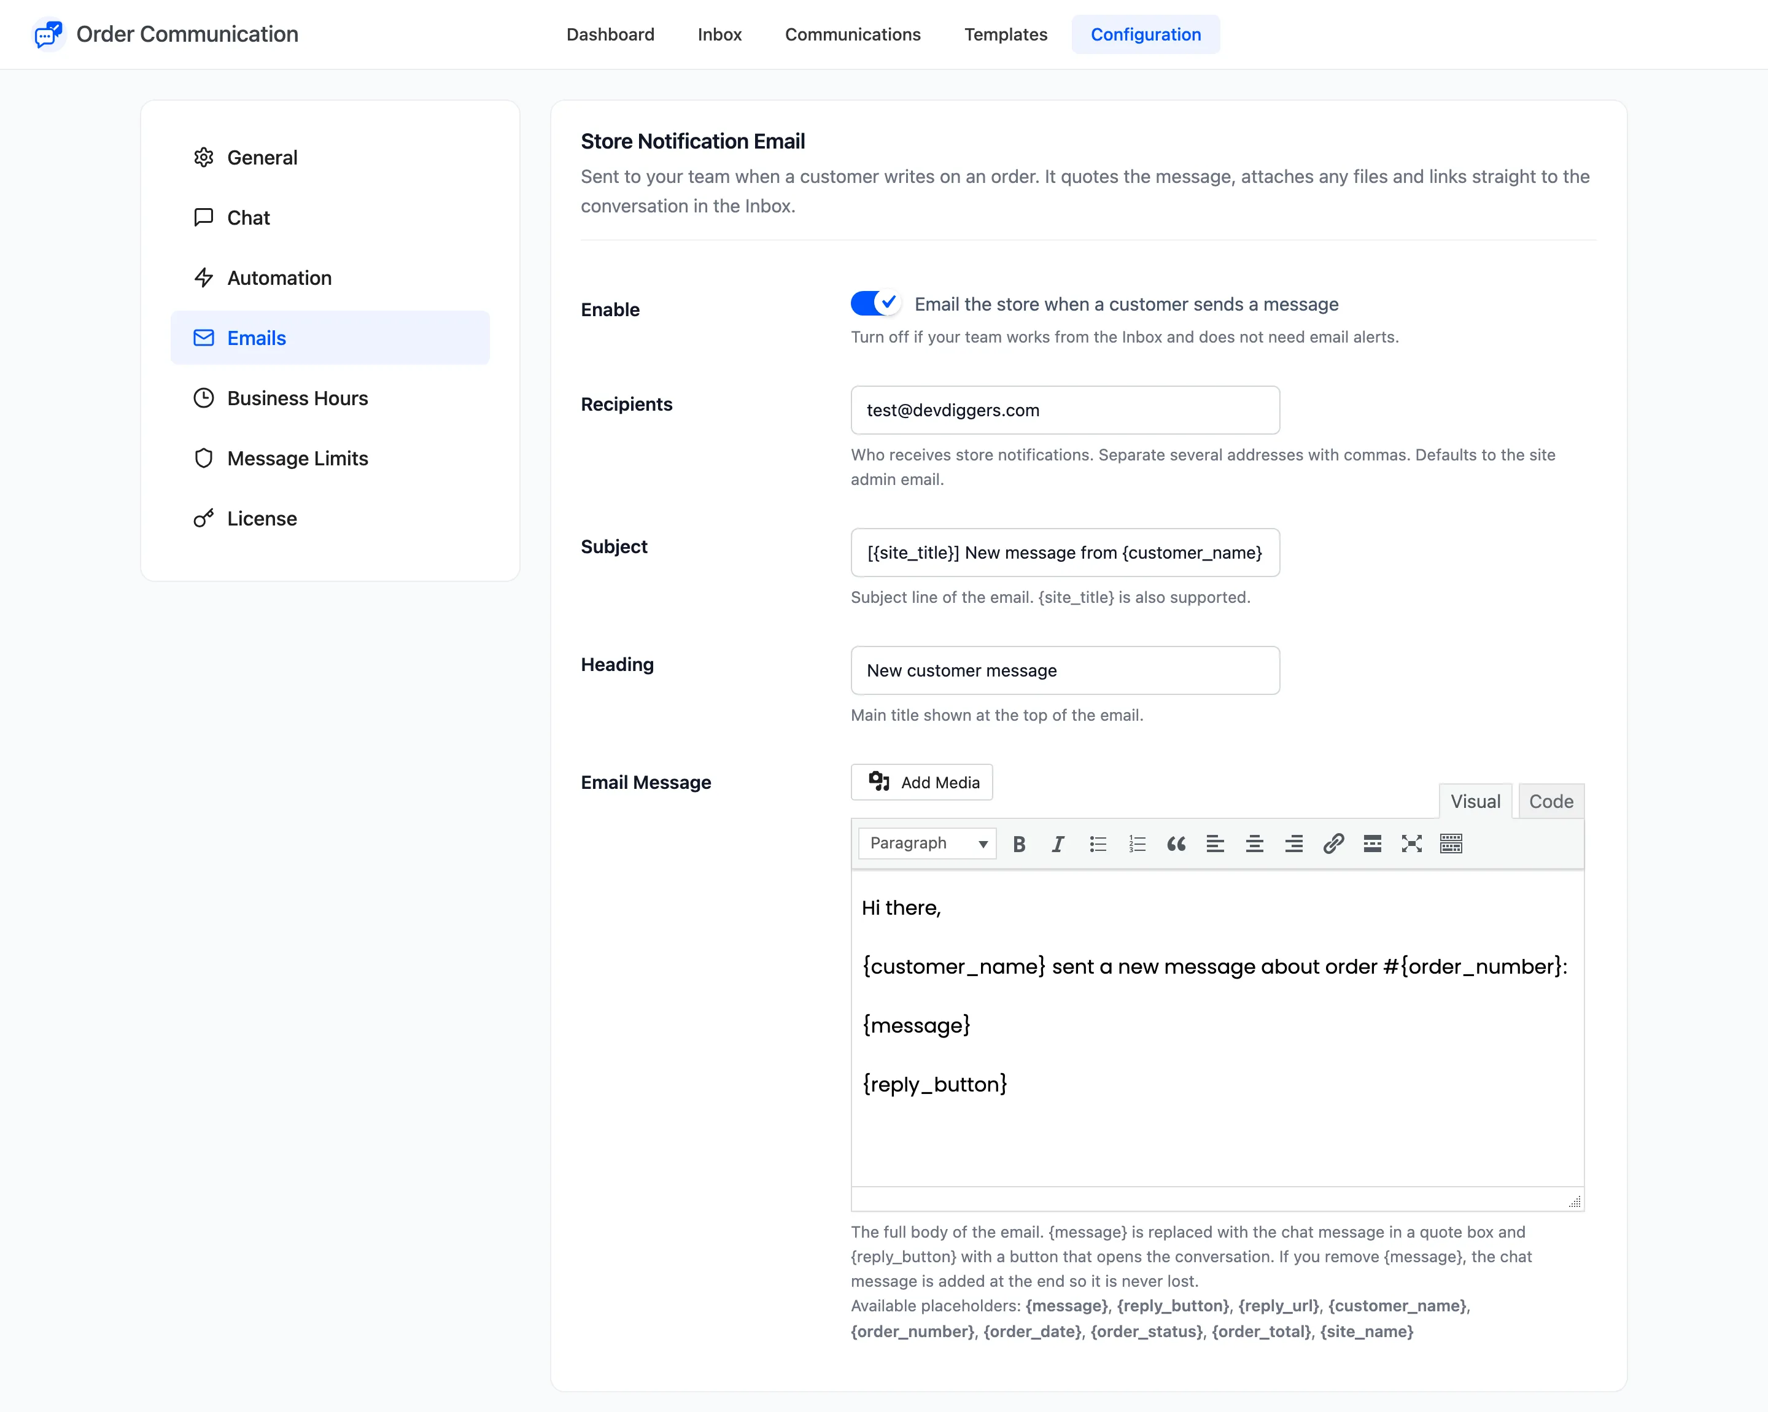Select the Visual editor tab
Viewport: 1768px width, 1412px height.
coord(1475,801)
